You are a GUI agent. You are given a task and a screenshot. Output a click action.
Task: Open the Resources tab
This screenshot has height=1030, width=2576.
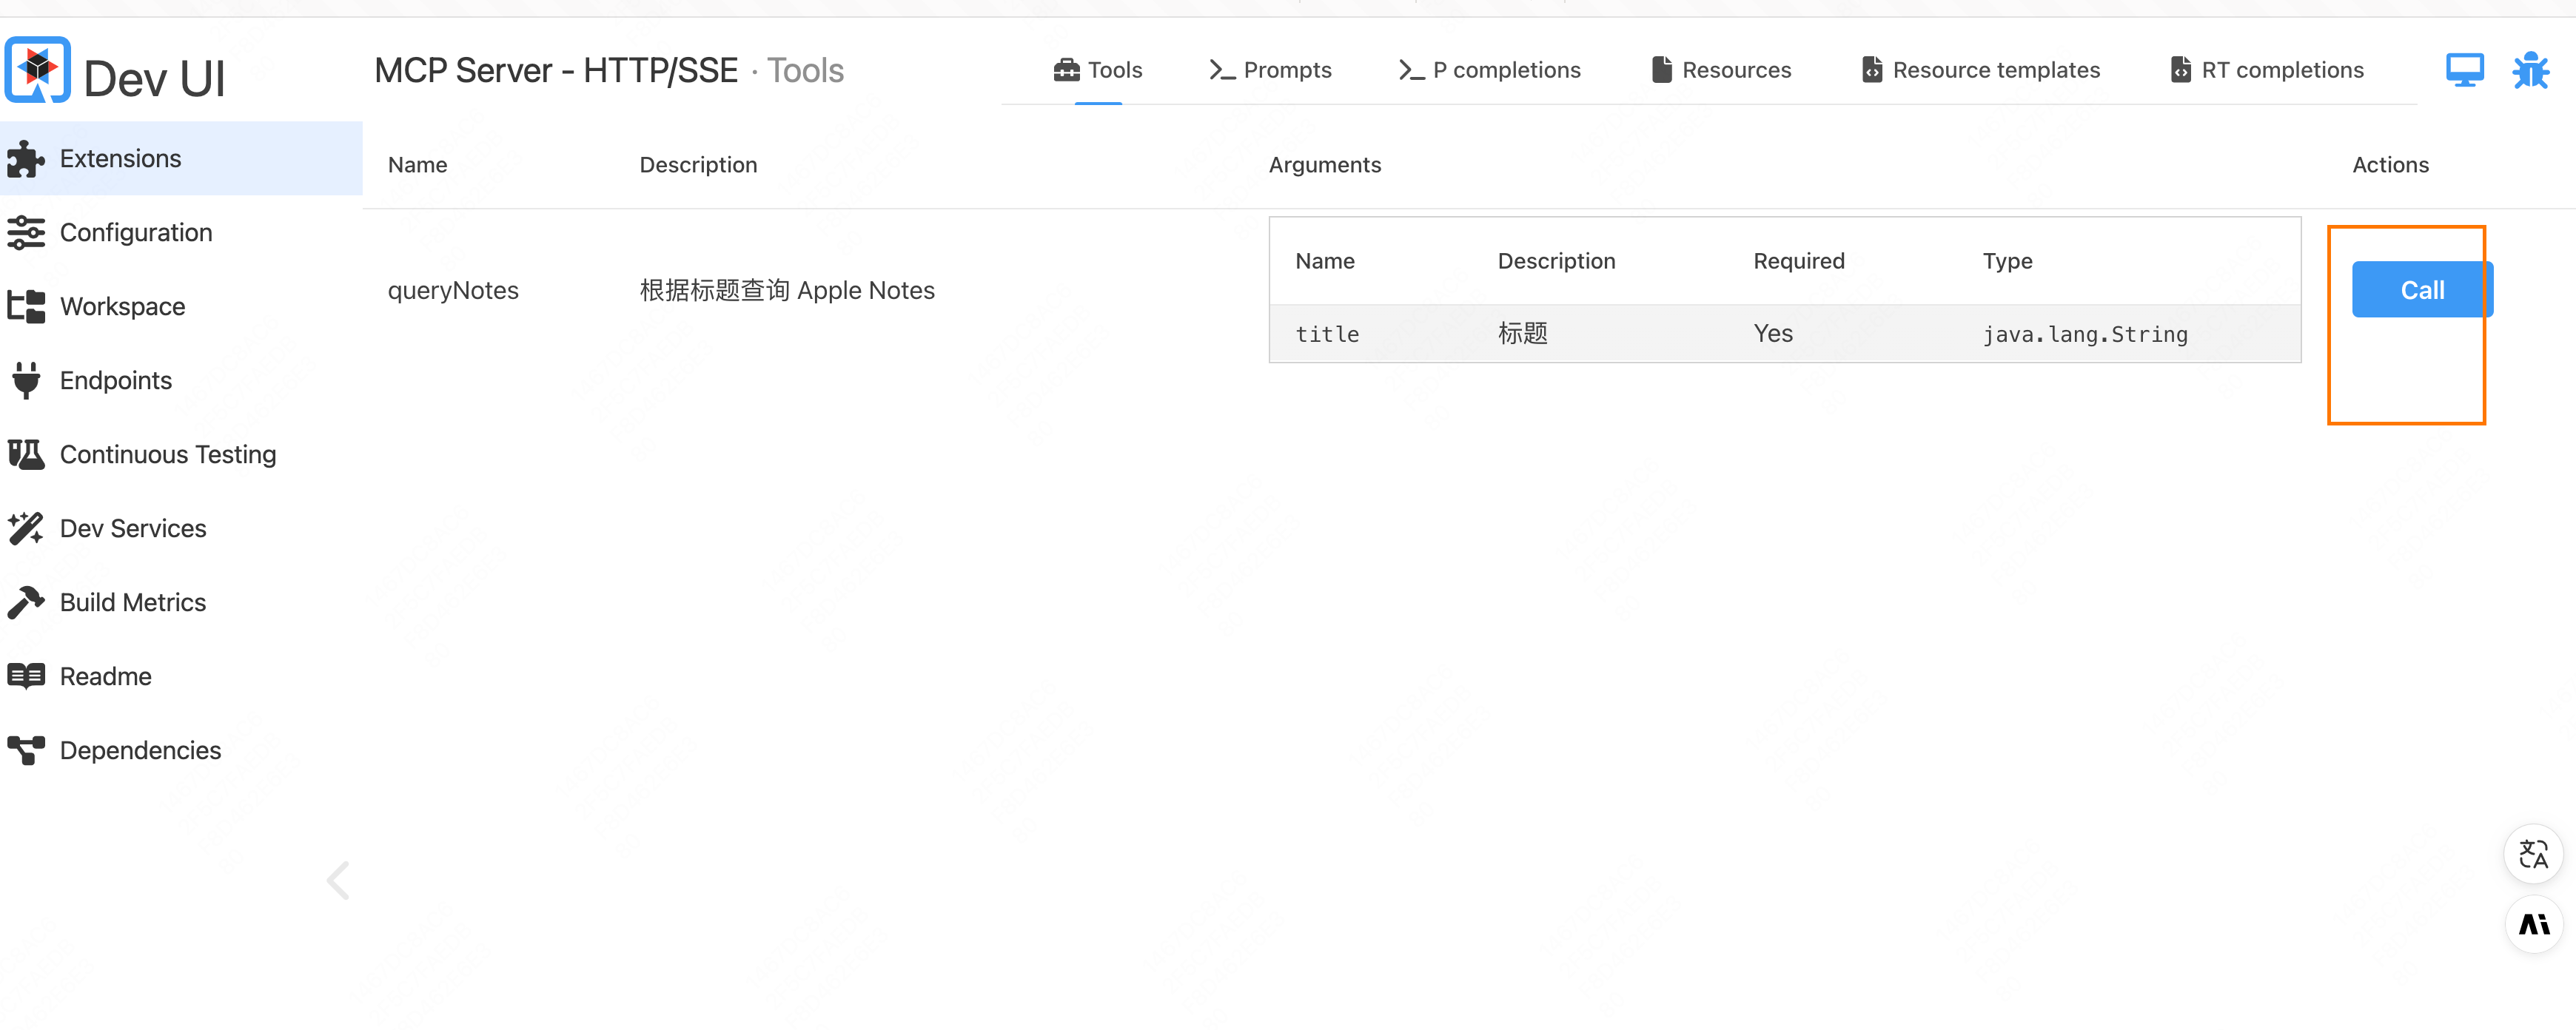pos(1721,70)
